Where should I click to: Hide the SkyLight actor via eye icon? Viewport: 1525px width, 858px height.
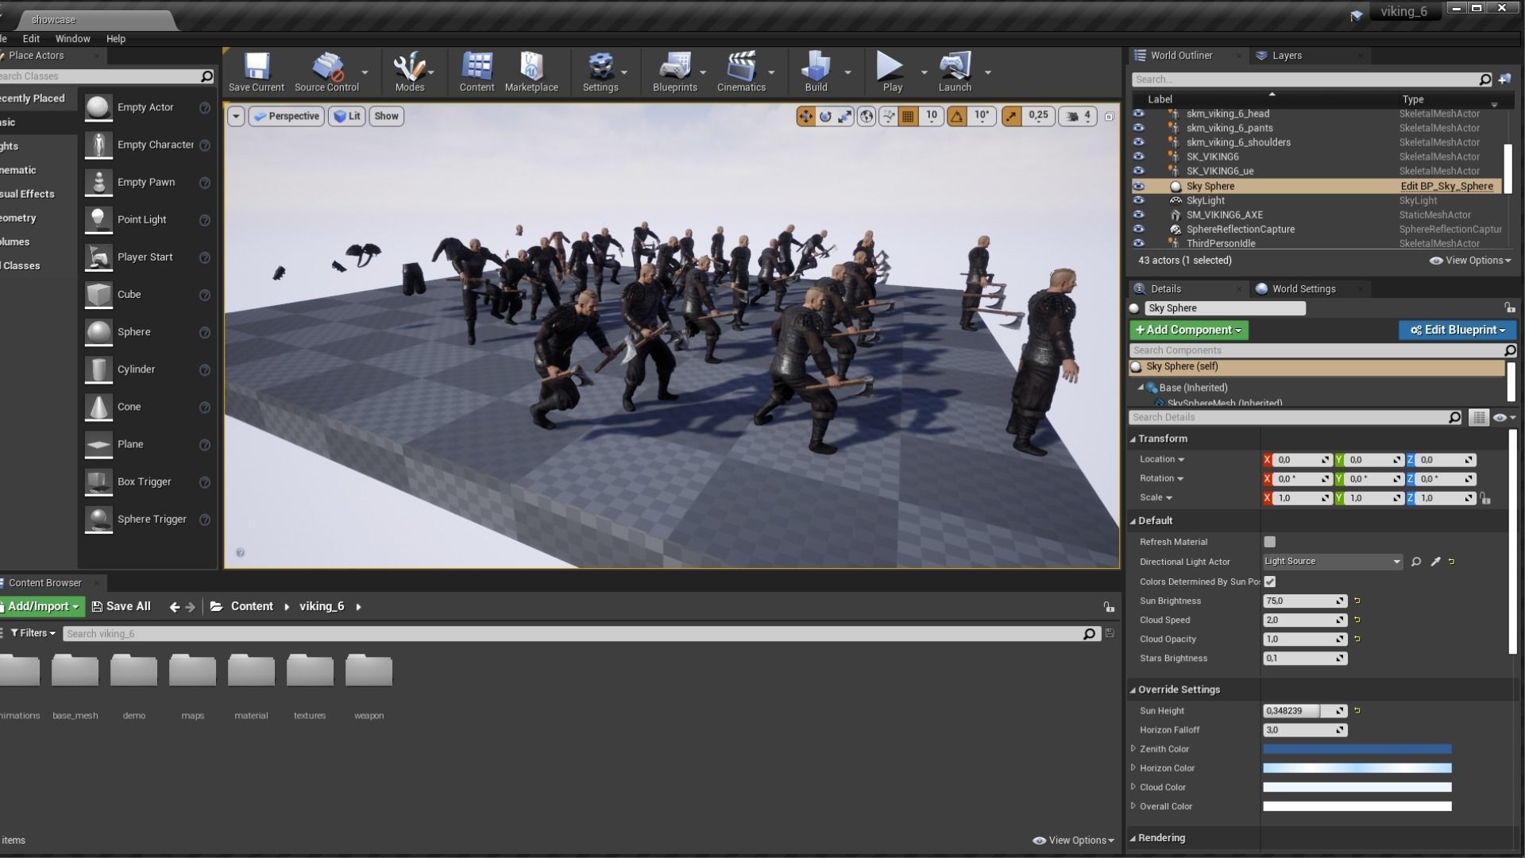click(x=1138, y=200)
